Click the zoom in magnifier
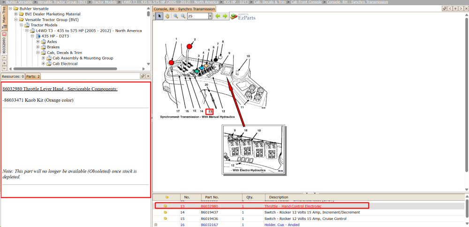Image resolution: width=469 pixels, height=227 pixels. pos(175,16)
